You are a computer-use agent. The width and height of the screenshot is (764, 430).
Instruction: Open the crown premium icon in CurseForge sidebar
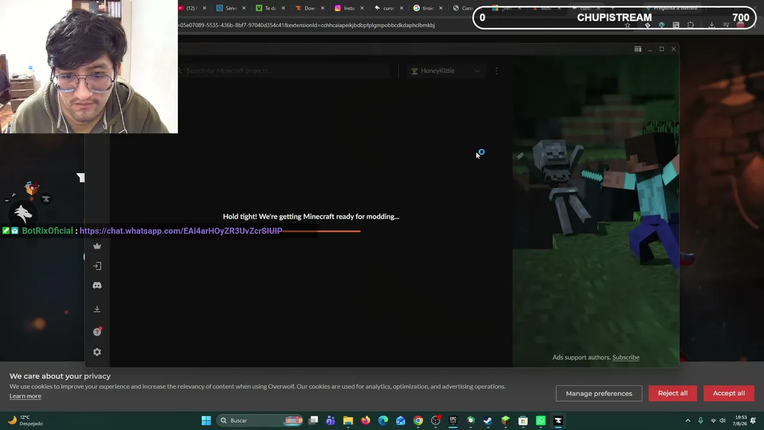pos(97,246)
